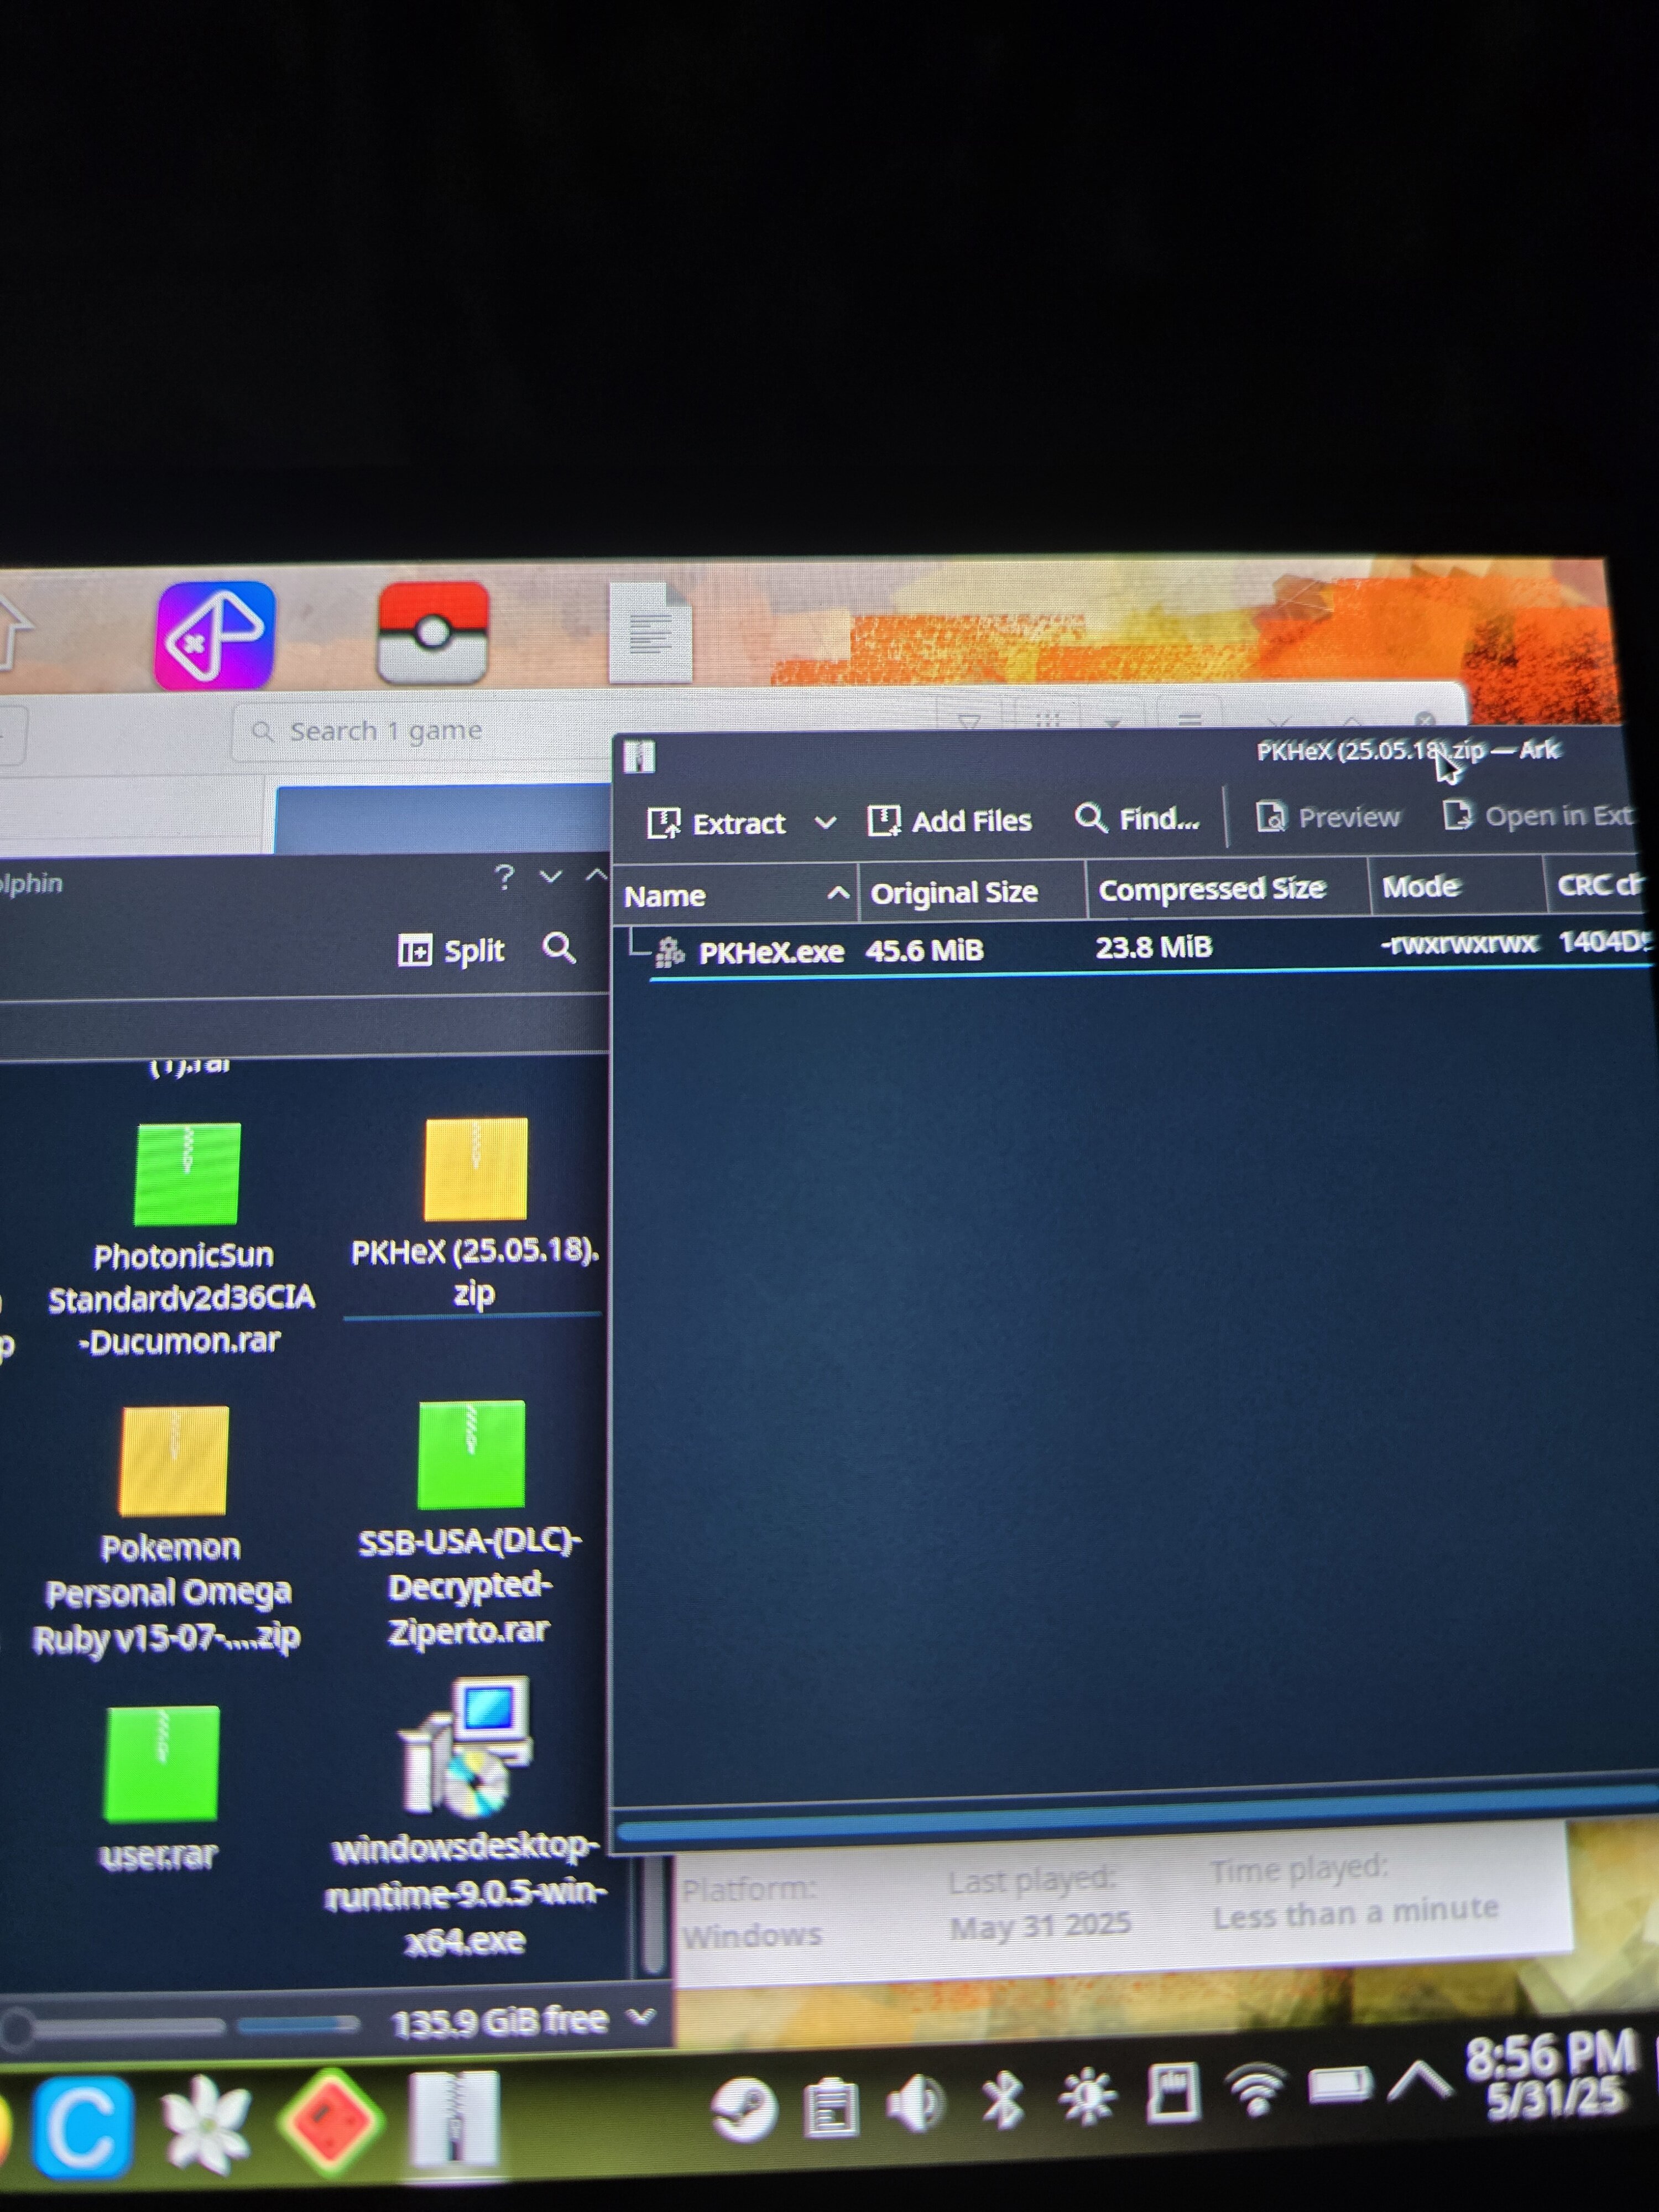This screenshot has height=2212, width=1659.
Task: Click Add Files in Ark toolbar
Action: (x=949, y=821)
